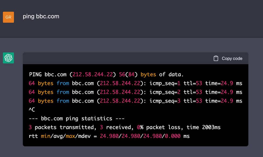Viewport: 263px width, 157px height.
Task: Click the green ChatGPT logo icon
Action: point(8,58)
